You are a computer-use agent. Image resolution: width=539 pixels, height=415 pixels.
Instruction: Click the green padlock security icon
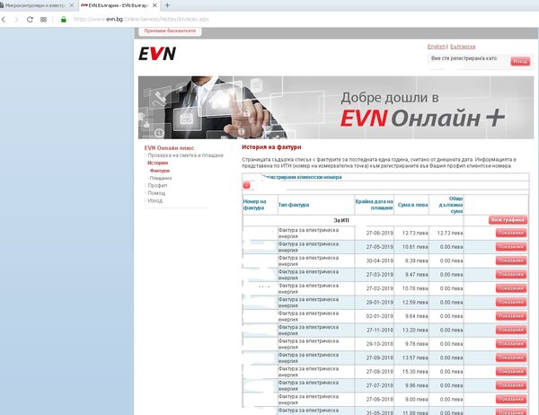[63, 19]
